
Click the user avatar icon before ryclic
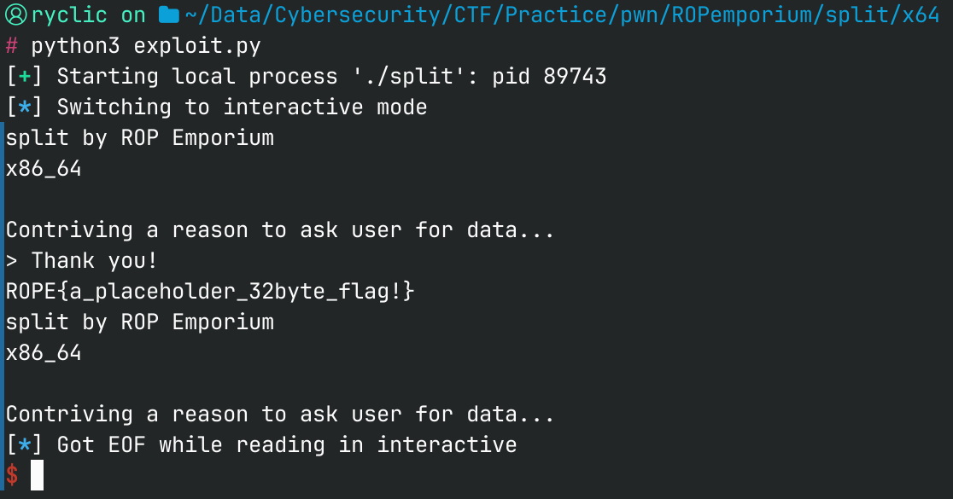coord(16,15)
